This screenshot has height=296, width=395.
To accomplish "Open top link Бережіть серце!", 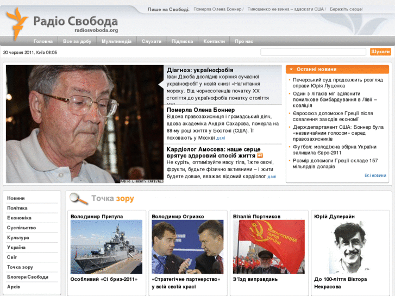I will pos(346,9).
